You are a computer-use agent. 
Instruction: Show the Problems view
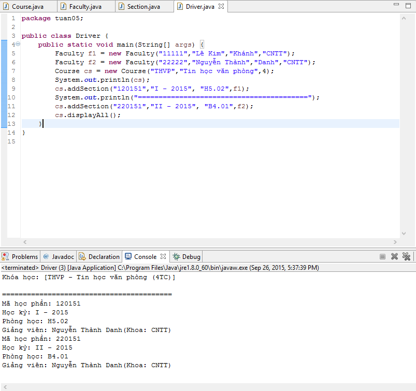click(x=20, y=256)
